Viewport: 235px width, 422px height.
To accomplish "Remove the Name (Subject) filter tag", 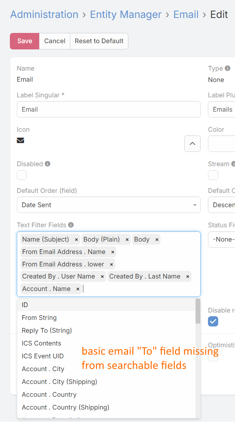I will coord(76,240).
